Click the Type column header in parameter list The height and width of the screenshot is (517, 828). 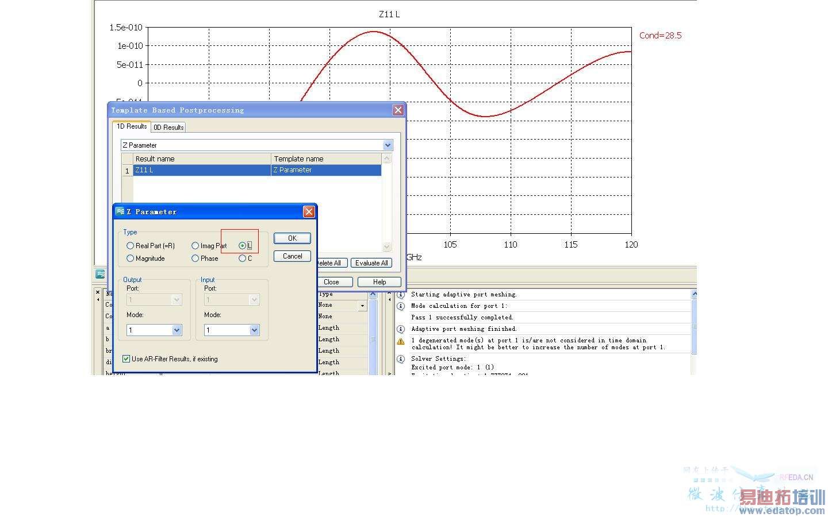point(326,294)
